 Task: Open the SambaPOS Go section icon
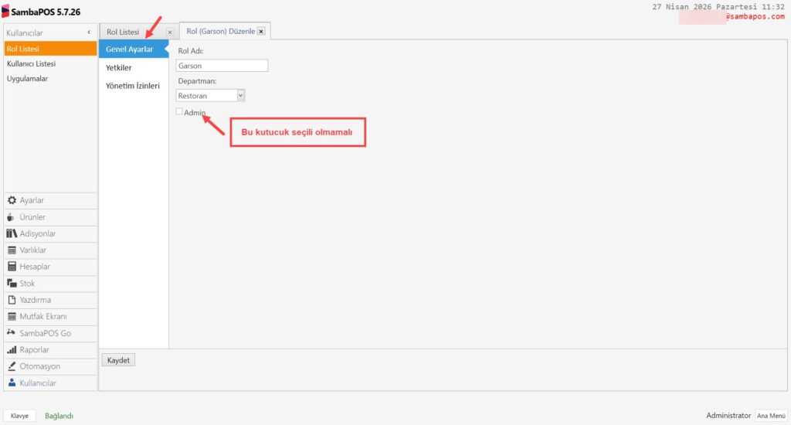tap(12, 333)
